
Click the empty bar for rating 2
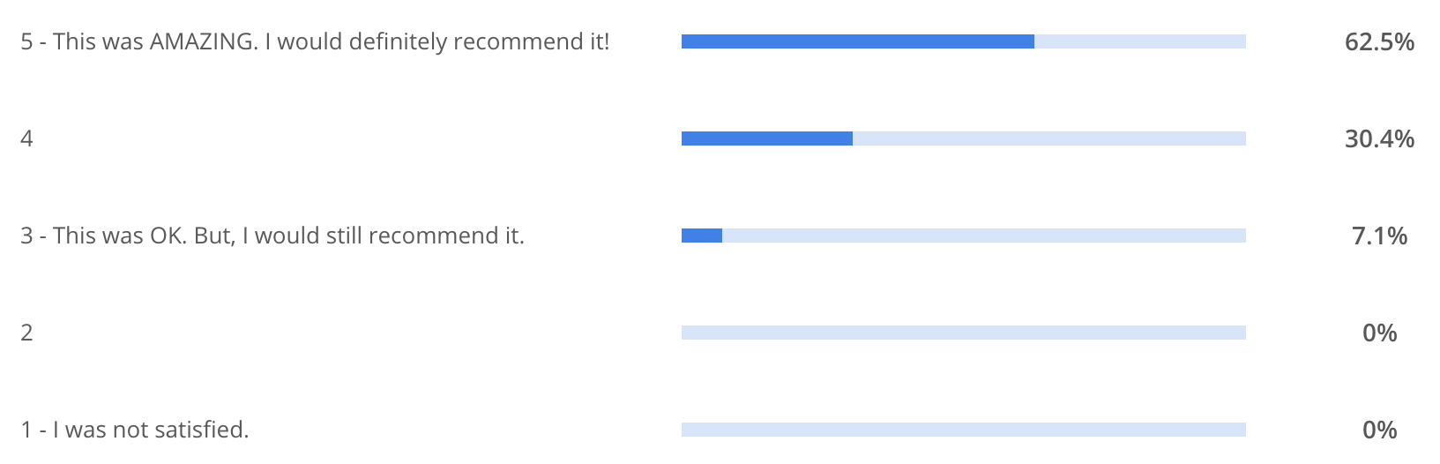pyautogui.click(x=963, y=333)
